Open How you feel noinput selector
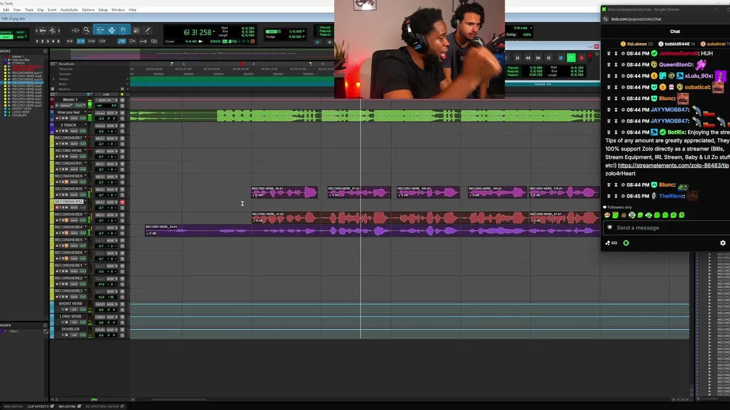The width and height of the screenshot is (730, 410). click(100, 113)
